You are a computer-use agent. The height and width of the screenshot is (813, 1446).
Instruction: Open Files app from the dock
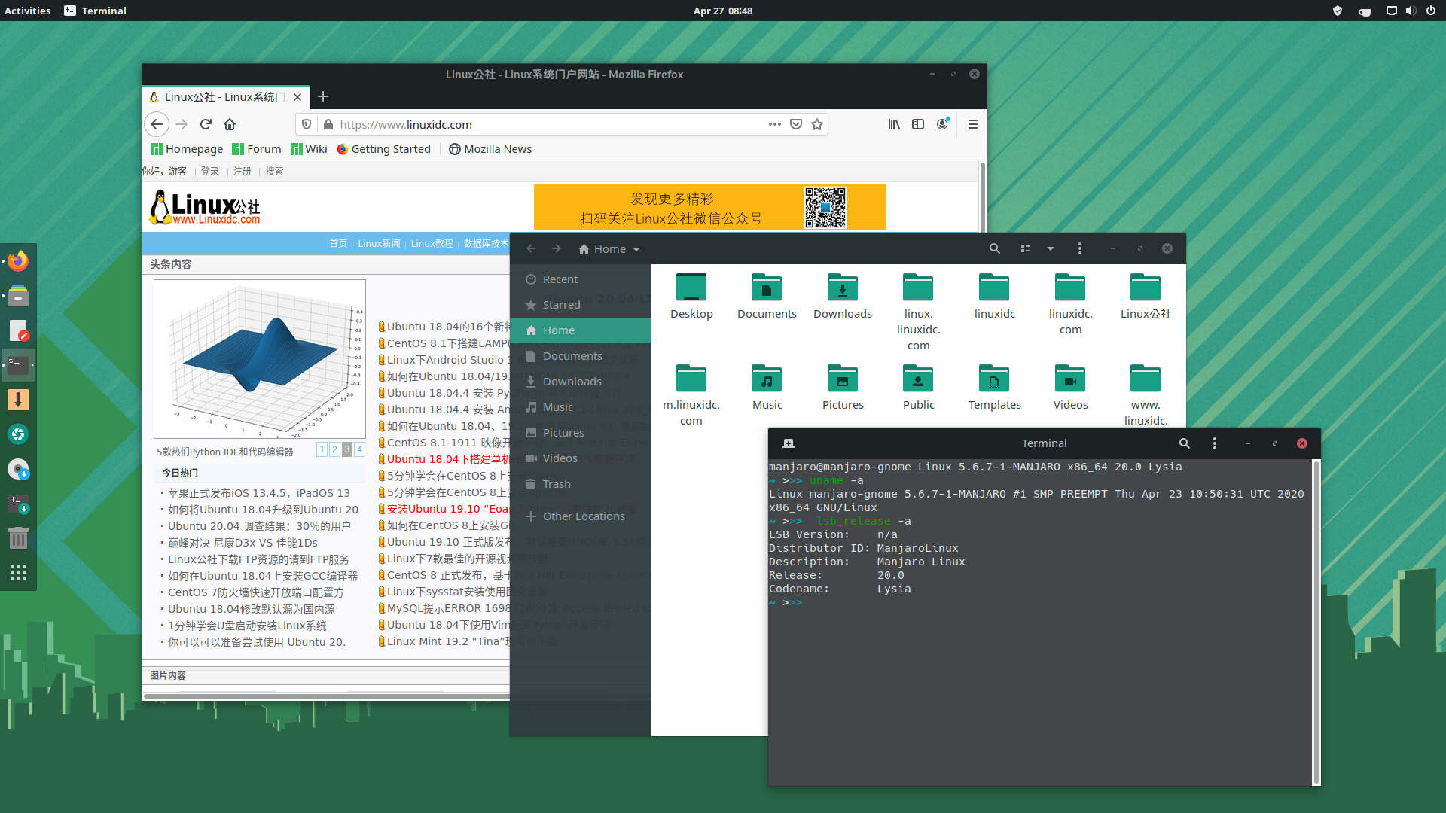[18, 296]
